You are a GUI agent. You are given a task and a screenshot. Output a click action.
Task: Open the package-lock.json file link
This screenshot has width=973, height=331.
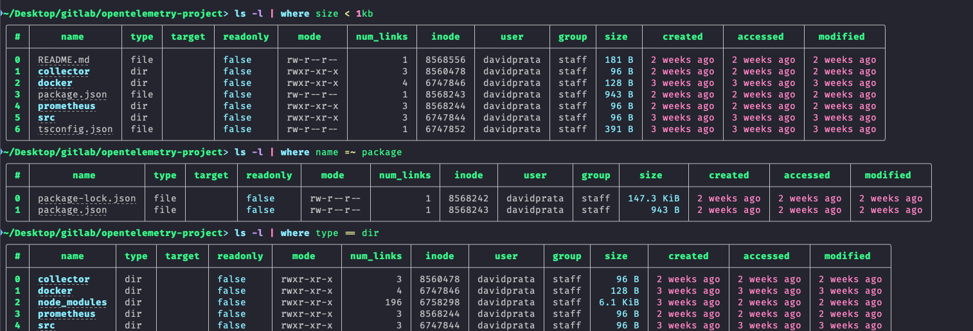pyautogui.click(x=87, y=198)
